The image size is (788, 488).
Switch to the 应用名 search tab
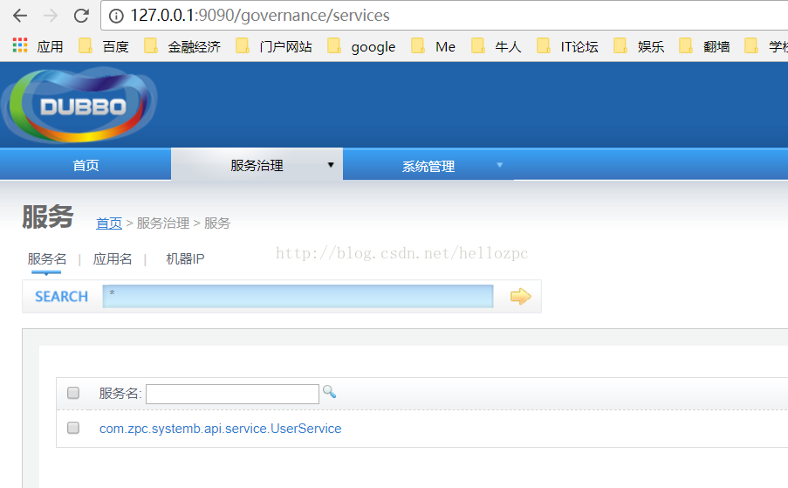[x=113, y=258]
